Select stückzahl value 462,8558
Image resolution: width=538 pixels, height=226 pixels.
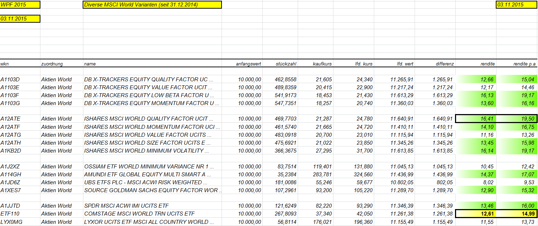280,79
